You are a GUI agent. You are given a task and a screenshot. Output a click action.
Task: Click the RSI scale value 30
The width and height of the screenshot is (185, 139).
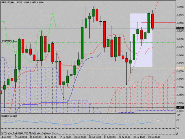(178, 128)
